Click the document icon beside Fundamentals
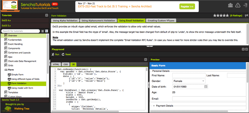 [x=6, y=40]
